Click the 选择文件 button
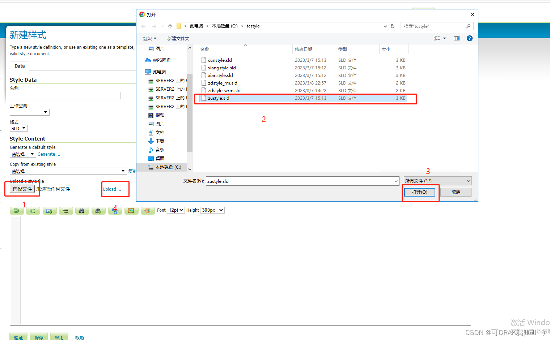The width and height of the screenshot is (550, 340). [22, 189]
